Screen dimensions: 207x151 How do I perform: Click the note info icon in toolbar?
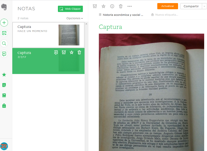[112, 6]
